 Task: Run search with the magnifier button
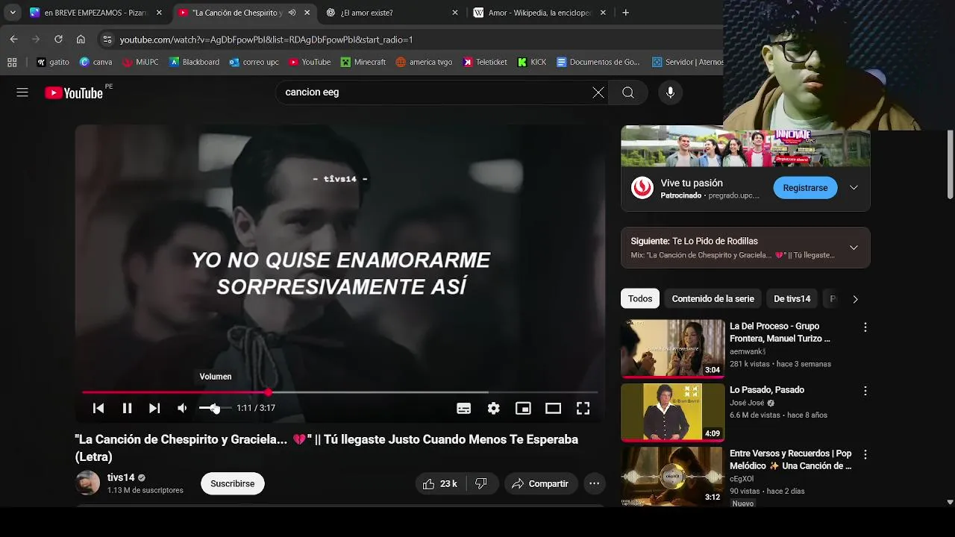coord(628,92)
